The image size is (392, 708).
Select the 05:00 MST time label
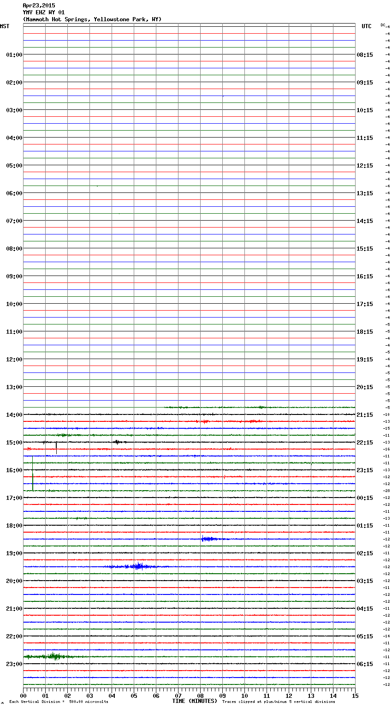pos(14,166)
